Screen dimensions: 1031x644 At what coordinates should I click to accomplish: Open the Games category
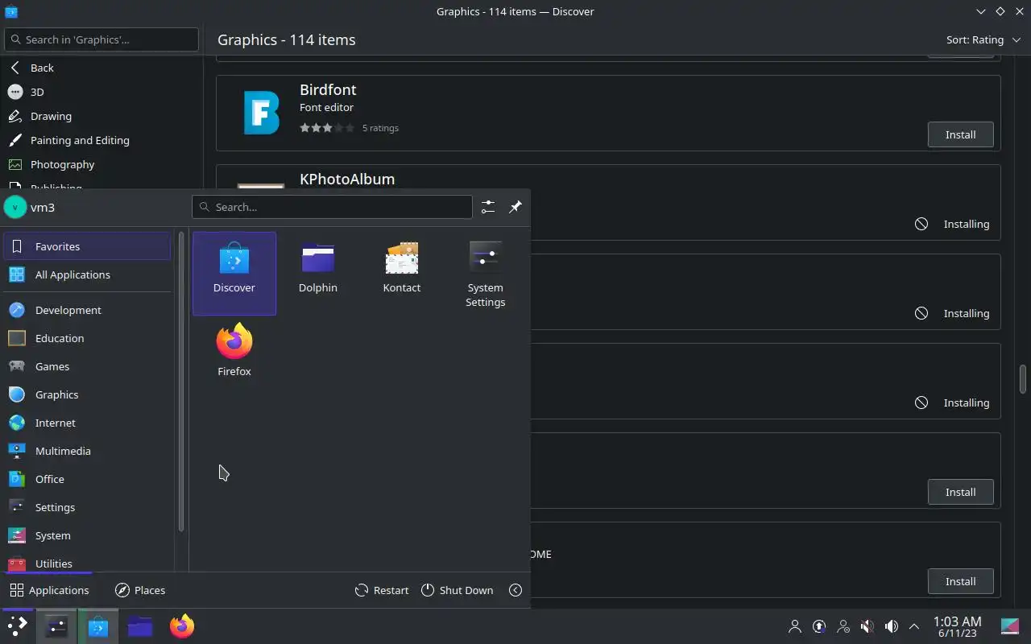(x=87, y=366)
